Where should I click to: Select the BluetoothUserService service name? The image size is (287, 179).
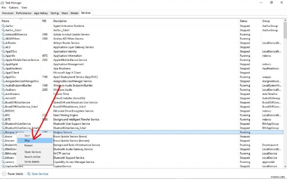pos(18,124)
